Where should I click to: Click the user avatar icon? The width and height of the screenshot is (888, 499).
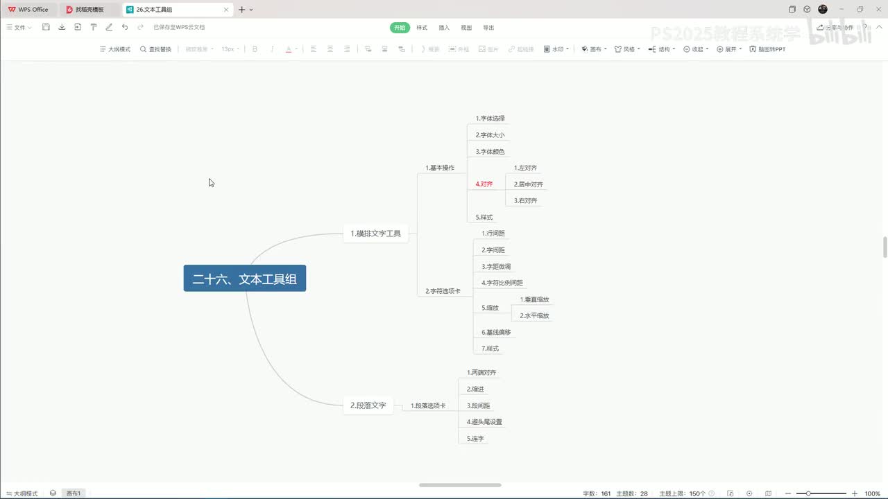(x=823, y=9)
